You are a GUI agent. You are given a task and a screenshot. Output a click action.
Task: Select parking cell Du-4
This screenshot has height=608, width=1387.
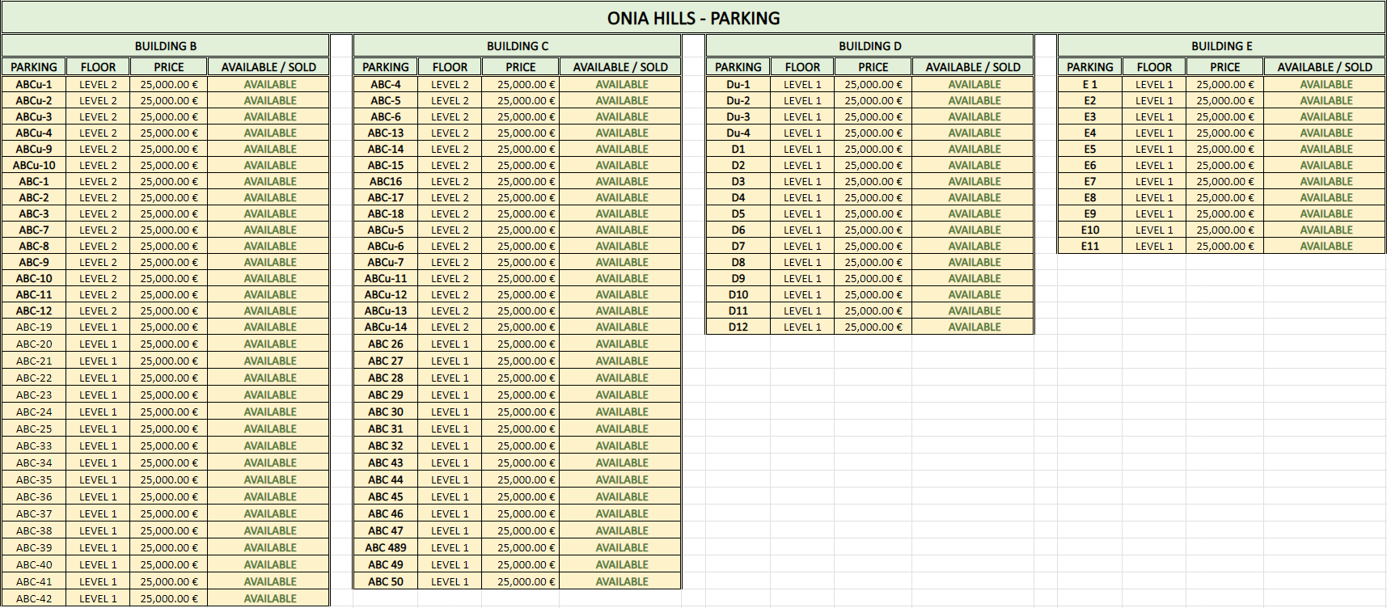(738, 133)
